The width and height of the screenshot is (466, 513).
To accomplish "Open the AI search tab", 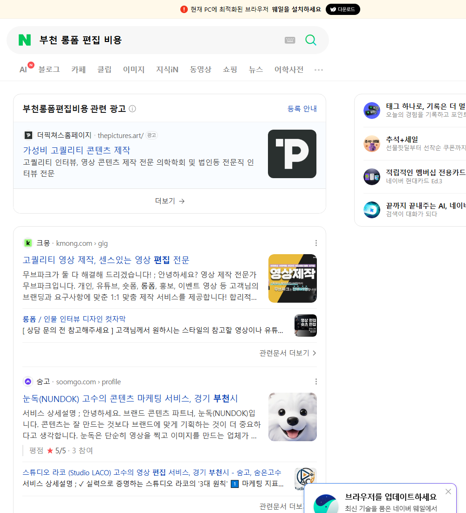I will click(x=23, y=69).
